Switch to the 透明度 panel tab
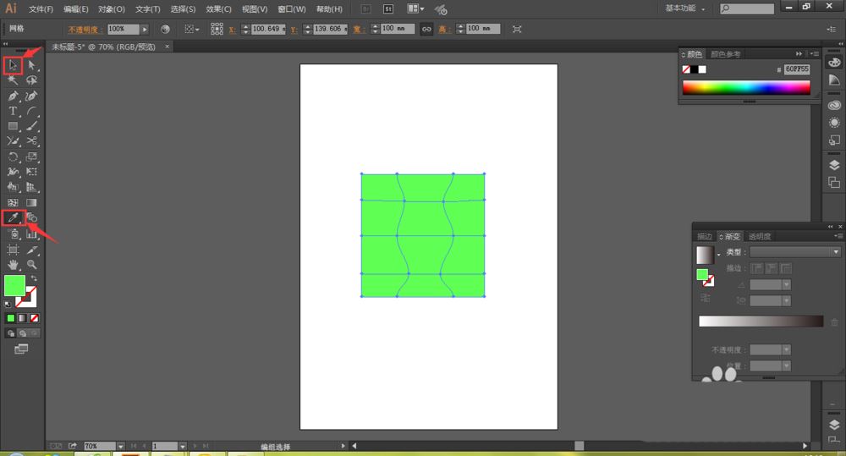The height and width of the screenshot is (456, 846). click(x=759, y=236)
